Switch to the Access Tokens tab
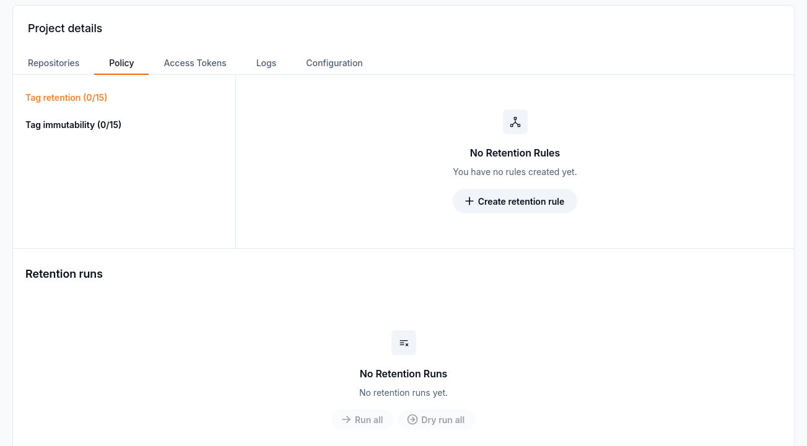Screen dimensions: 807x446 [195, 63]
